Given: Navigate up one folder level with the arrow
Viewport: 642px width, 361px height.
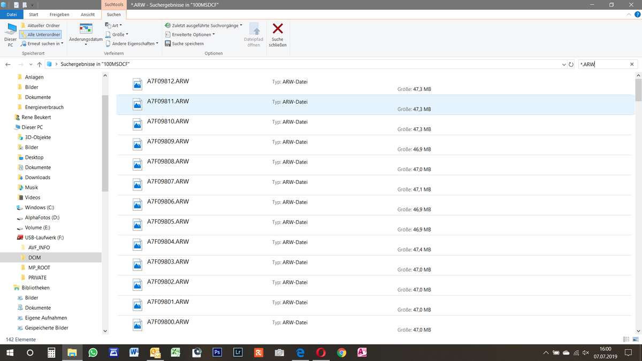Looking at the screenshot, I should coord(39,64).
